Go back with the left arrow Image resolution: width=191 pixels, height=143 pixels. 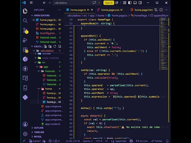click(44, 3)
